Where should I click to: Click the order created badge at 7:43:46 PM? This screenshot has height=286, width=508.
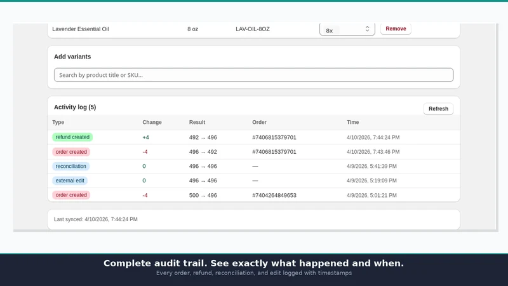tap(71, 152)
